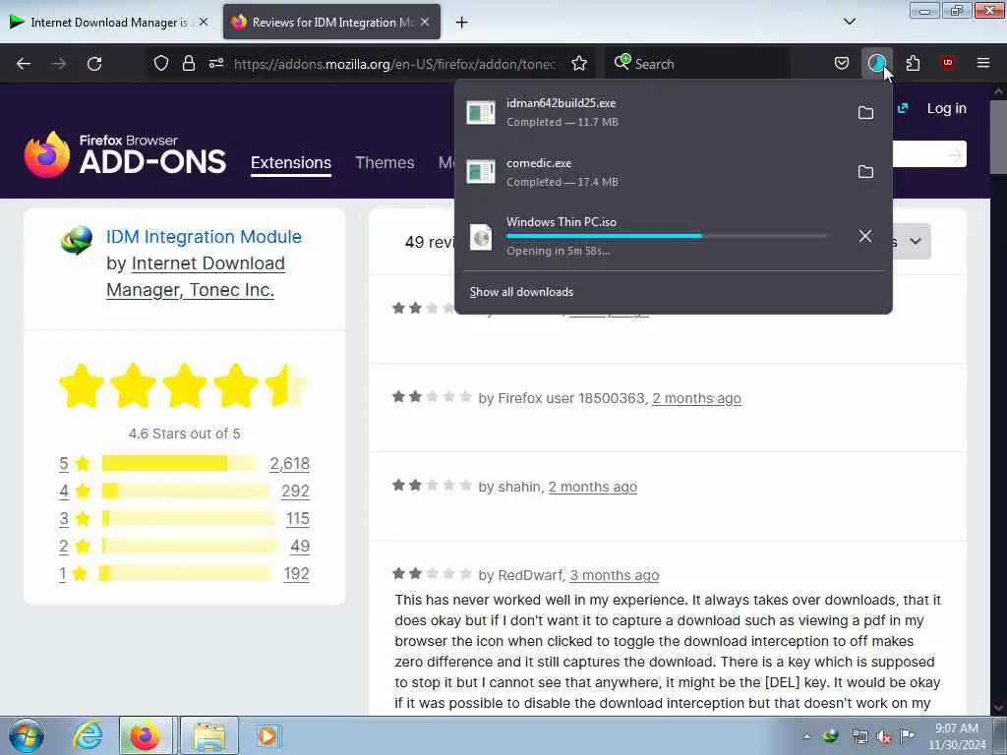Open Windows Media Player from taskbar
1007x755 pixels.
[267, 735]
